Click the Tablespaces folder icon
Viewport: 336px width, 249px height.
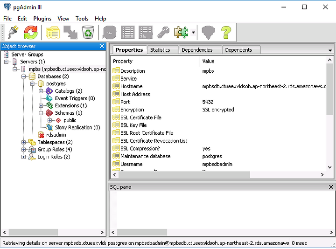coord(32,142)
